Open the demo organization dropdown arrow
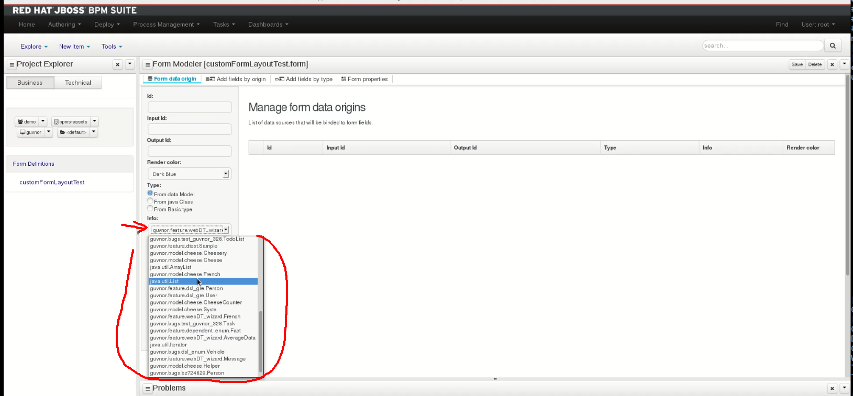The height and width of the screenshot is (396, 853). pyautogui.click(x=43, y=121)
